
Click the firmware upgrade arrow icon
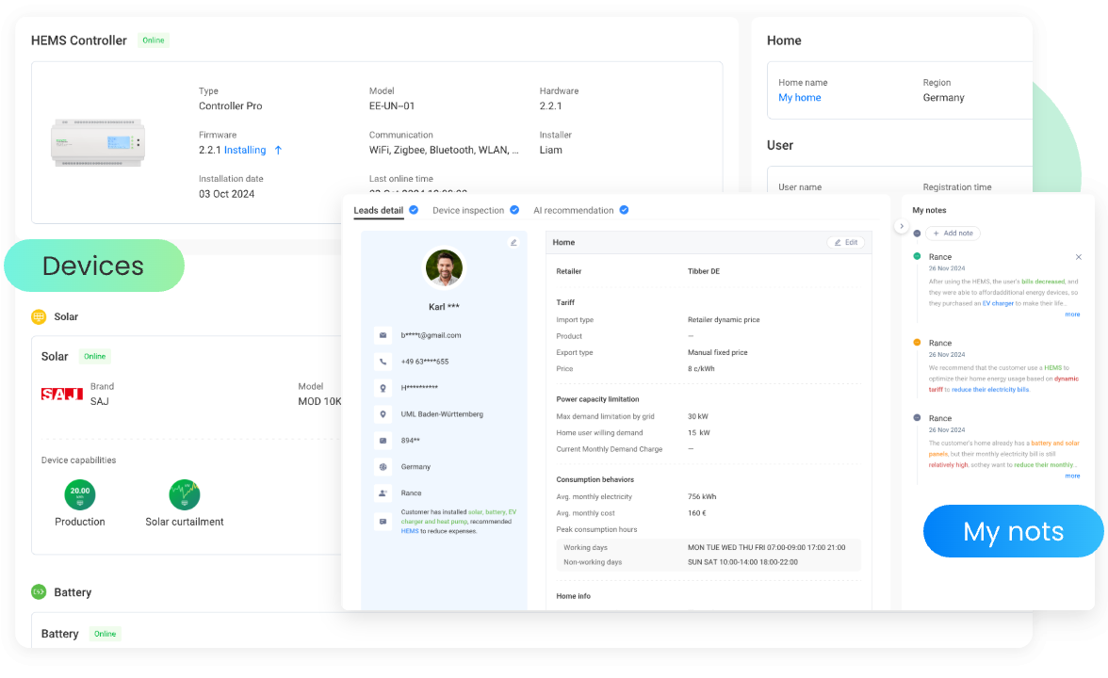(278, 150)
